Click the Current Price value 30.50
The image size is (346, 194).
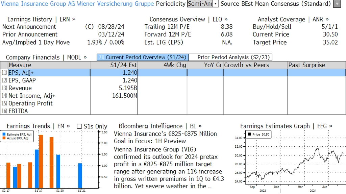point(330,34)
